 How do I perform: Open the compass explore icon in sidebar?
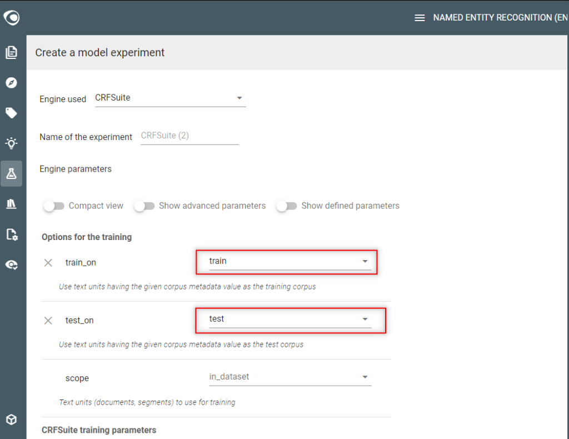[11, 83]
